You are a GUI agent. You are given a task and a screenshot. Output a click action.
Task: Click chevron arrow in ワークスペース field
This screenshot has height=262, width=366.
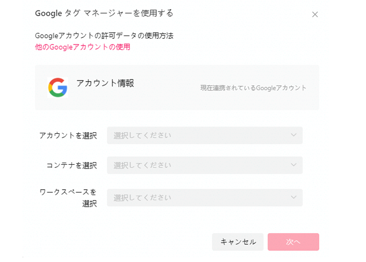pyautogui.click(x=294, y=197)
